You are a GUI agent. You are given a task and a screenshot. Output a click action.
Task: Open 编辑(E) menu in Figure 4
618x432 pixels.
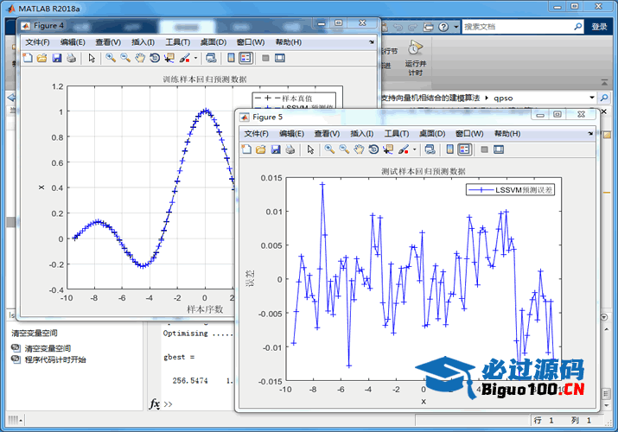(73, 42)
